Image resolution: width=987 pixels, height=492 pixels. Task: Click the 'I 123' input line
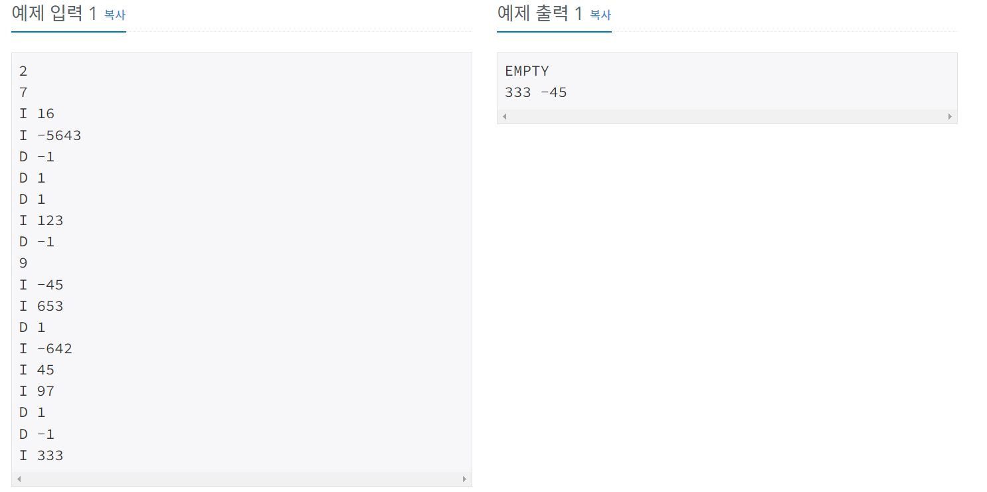tap(41, 220)
